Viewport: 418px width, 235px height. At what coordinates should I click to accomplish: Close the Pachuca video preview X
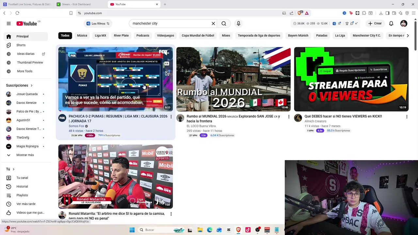(x=168, y=53)
